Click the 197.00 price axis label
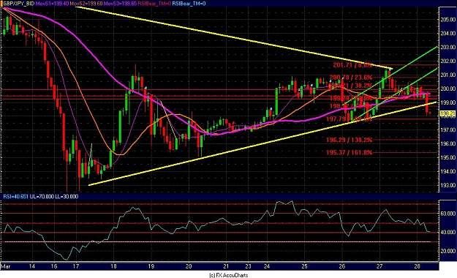Viewport: 457px width, 278px height. pyautogui.click(x=448, y=129)
